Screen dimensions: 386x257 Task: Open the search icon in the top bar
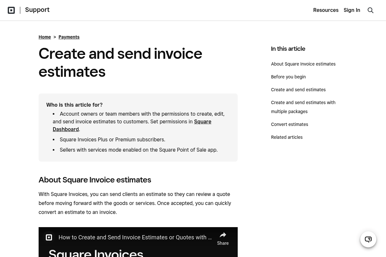371,10
